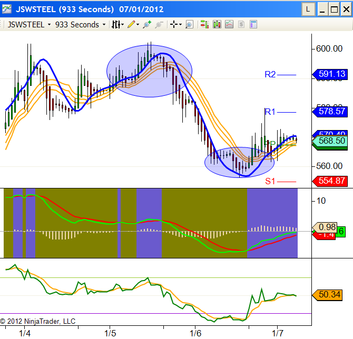Click the NinjaTrader chart window icon
The height and width of the screenshot is (339, 353).
[7, 9]
